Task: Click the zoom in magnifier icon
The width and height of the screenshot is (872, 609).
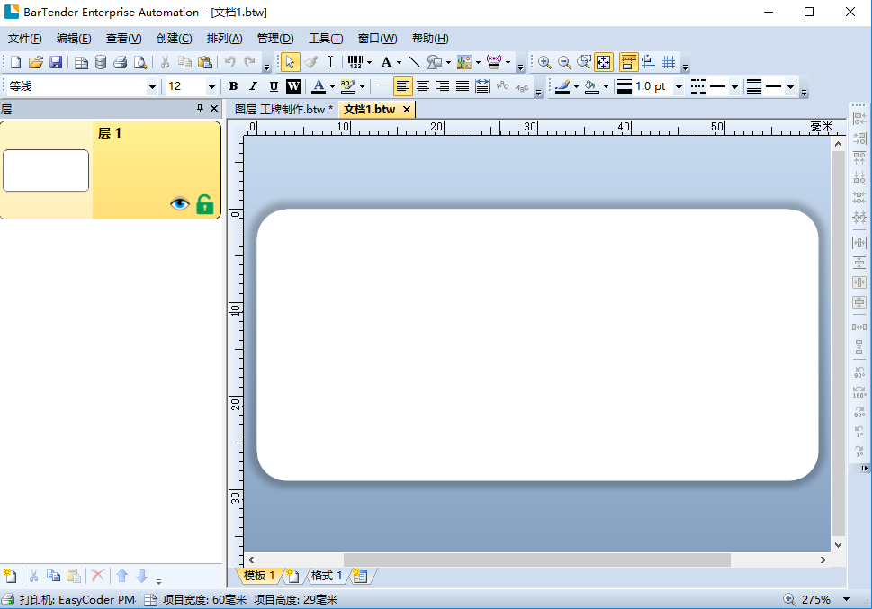Action: 544,62
